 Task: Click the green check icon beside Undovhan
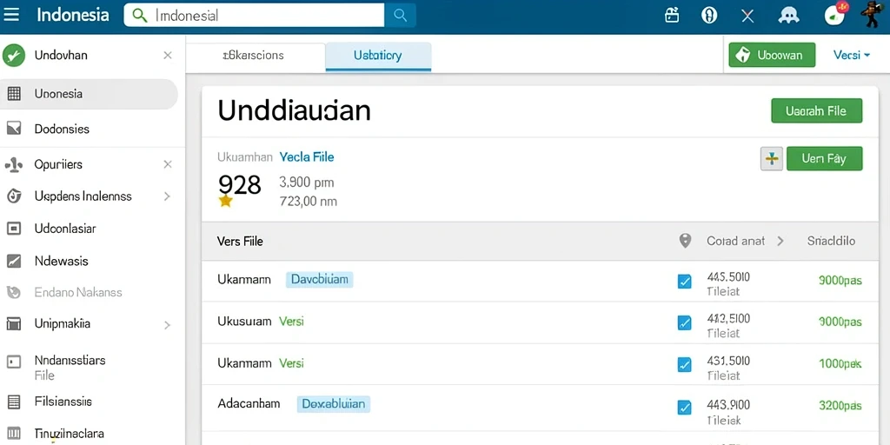pyautogui.click(x=14, y=55)
